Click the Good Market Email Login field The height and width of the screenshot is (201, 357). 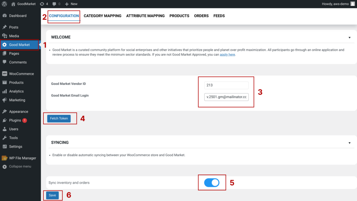click(226, 97)
